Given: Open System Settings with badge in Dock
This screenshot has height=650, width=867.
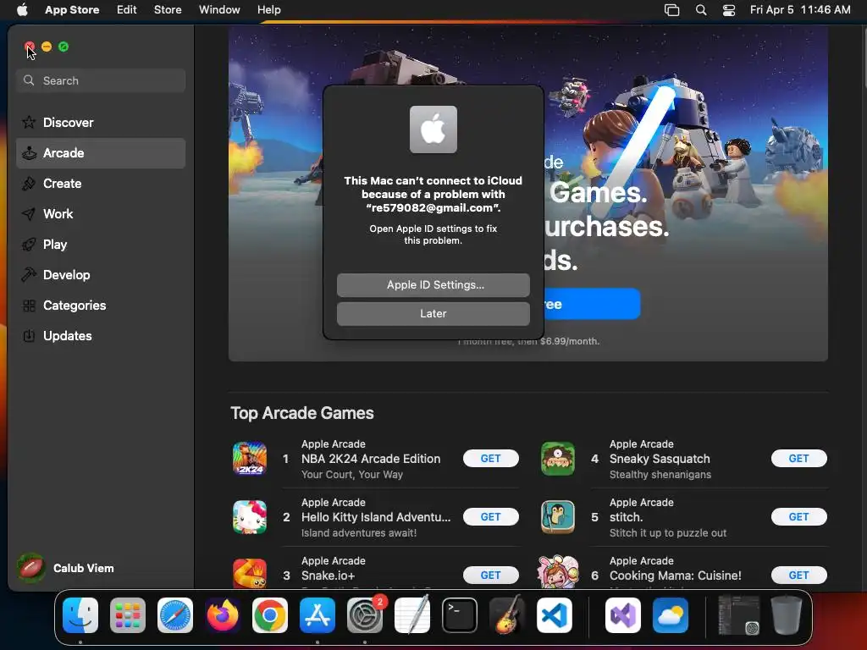Looking at the screenshot, I should point(365,615).
